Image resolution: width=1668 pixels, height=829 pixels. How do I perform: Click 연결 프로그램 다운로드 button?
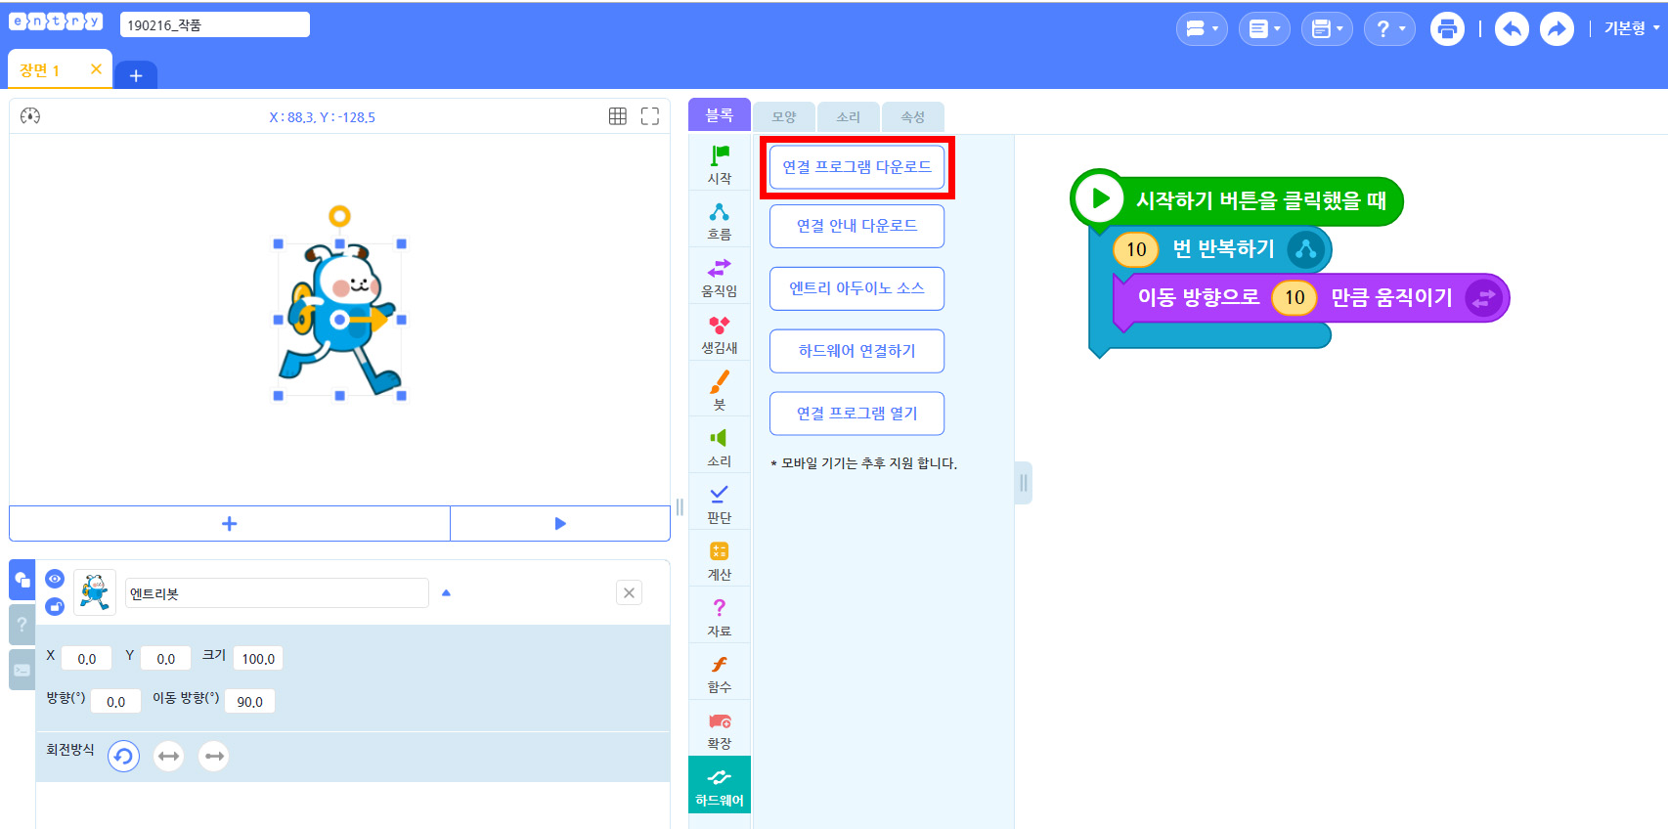[x=857, y=167]
